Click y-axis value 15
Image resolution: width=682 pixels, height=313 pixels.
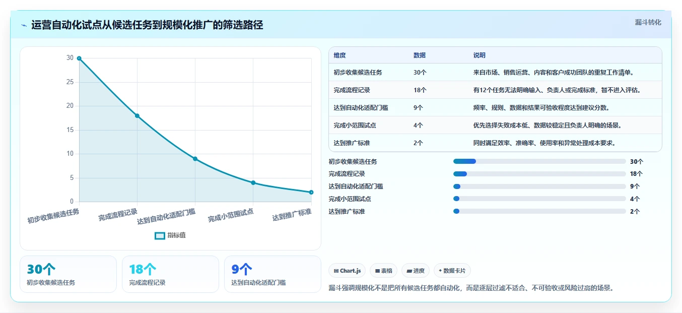coord(70,130)
